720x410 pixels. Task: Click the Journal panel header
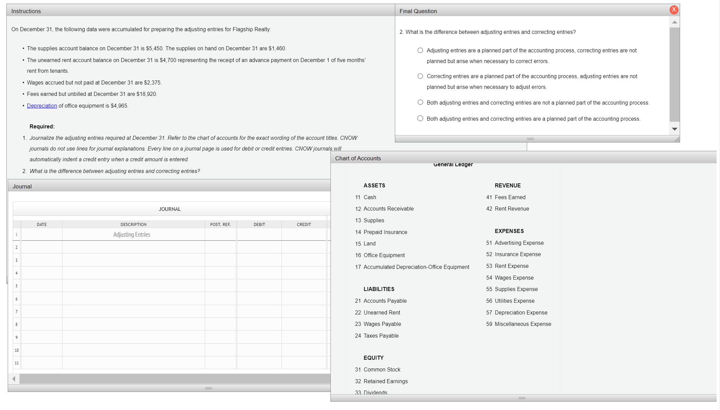tap(168, 186)
